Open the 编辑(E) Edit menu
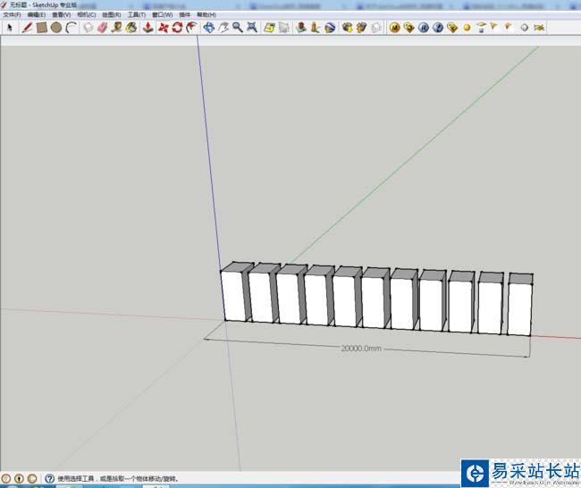Image resolution: width=581 pixels, height=488 pixels. coord(37,15)
